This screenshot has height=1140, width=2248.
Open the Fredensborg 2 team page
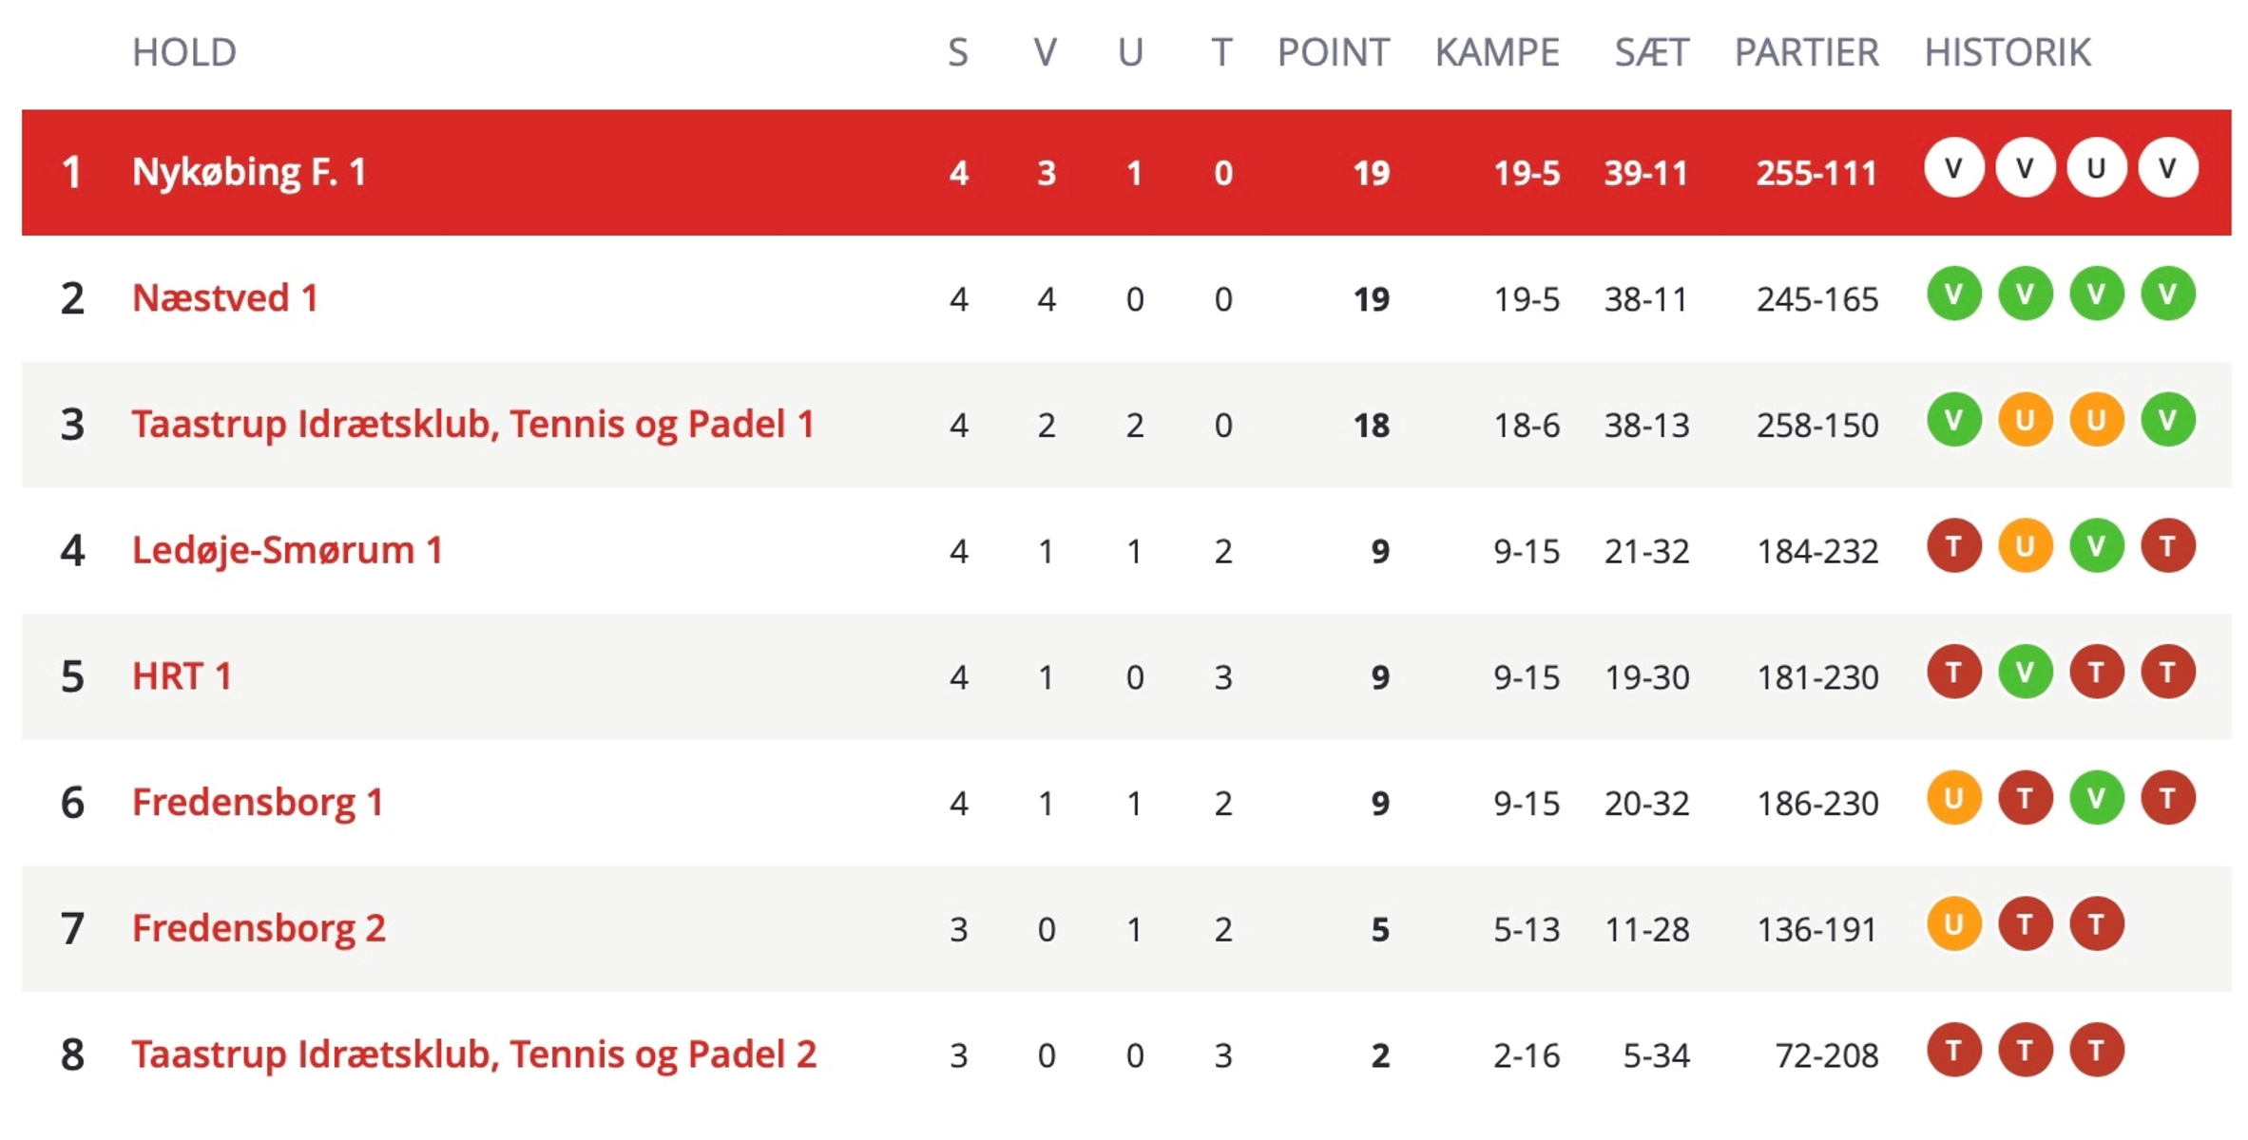click(x=259, y=928)
